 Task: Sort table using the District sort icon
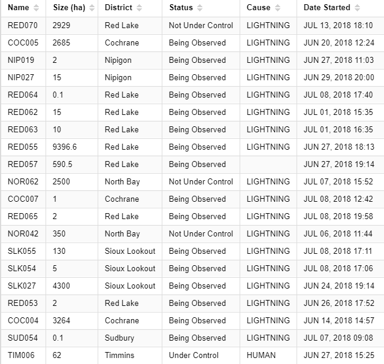pyautogui.click(x=140, y=8)
